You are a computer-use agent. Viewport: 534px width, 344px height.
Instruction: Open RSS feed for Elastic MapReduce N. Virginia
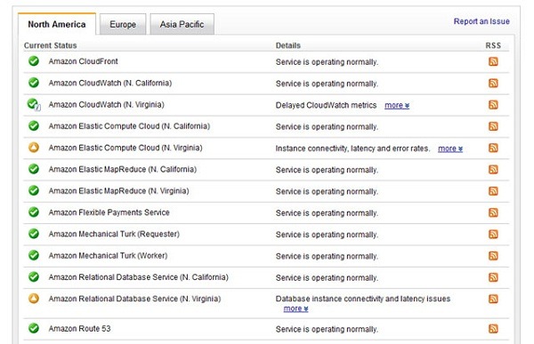(493, 191)
